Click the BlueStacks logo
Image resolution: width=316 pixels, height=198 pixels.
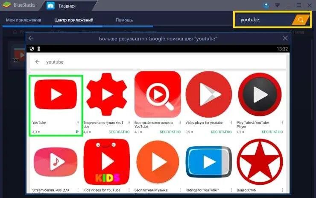coord(7,5)
